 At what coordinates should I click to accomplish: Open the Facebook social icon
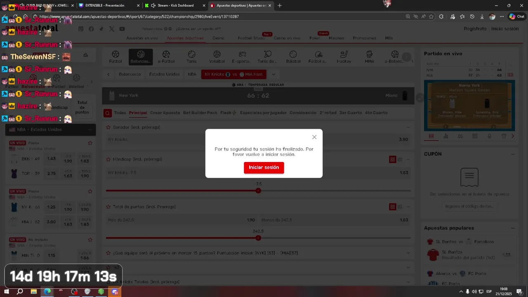(91, 29)
